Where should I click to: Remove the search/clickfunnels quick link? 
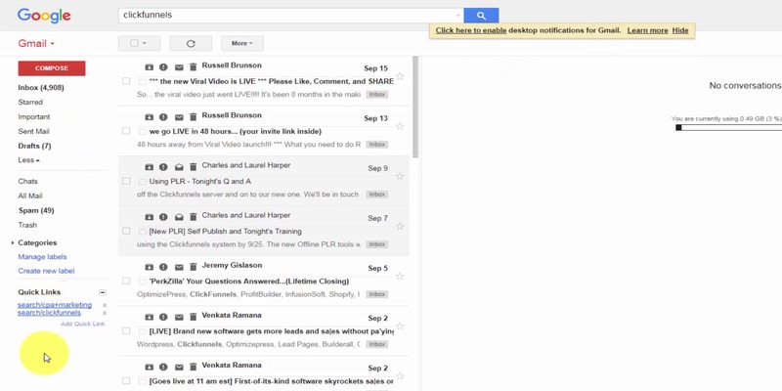[105, 313]
